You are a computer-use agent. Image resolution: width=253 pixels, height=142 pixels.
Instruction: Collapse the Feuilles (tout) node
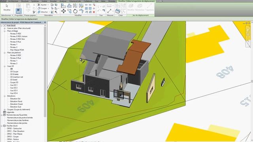pyautogui.click(x=2, y=126)
